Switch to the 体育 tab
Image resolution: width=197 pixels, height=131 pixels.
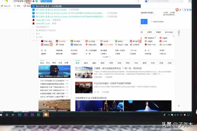pyautogui.click(x=66, y=62)
